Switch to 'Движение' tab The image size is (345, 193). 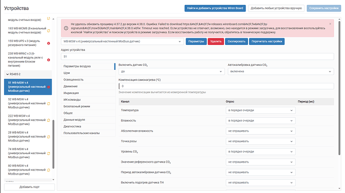[x=88, y=86]
